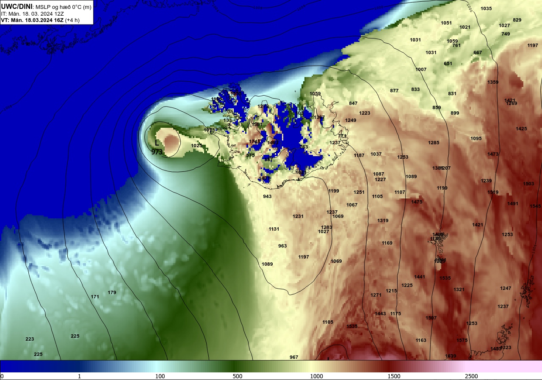Click the 967 label at the bottom edge

pos(294,357)
